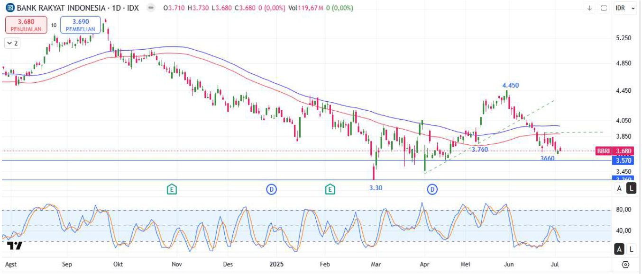
Task: Click the fullscreen frame icon at top right
Action: (x=604, y=8)
